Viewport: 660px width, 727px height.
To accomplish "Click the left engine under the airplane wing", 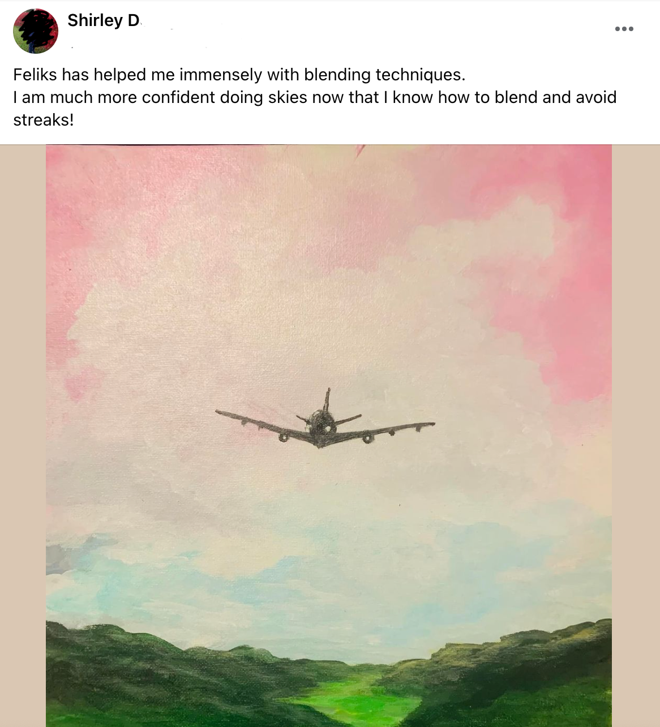I will 283,437.
